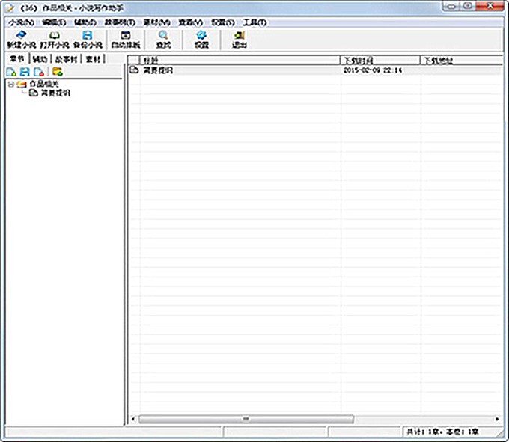The width and height of the screenshot is (509, 442).
Task: Switch to the 章节 tab
Action: coord(17,59)
